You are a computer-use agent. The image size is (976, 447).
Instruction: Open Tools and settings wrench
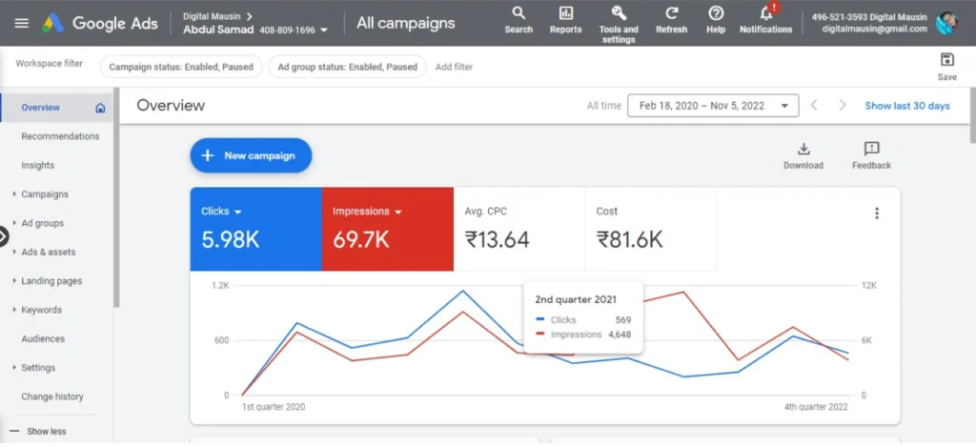pyautogui.click(x=619, y=13)
